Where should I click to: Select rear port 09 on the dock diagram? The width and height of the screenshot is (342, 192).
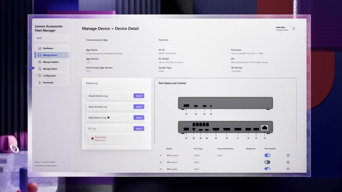tap(216, 129)
